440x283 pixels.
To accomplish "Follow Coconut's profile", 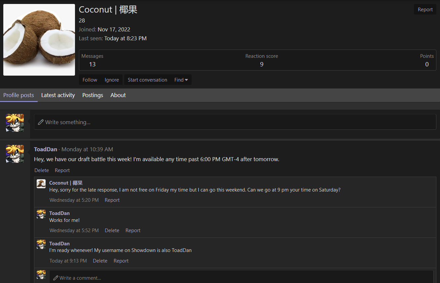I will click(90, 80).
